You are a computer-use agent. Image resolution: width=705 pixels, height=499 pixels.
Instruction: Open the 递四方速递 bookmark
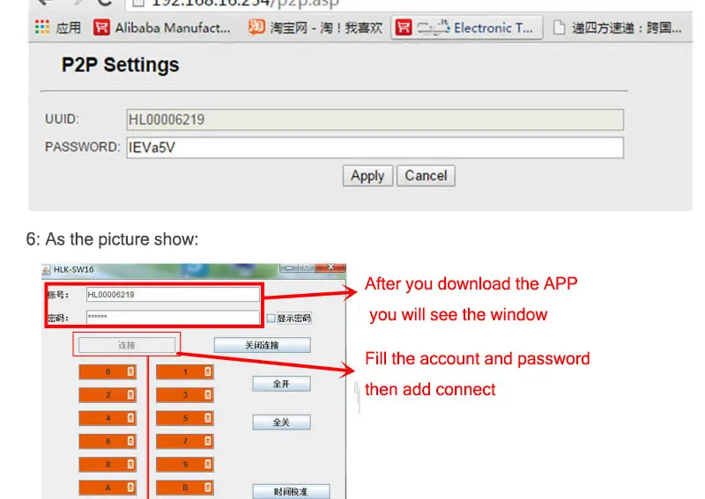[x=618, y=28]
